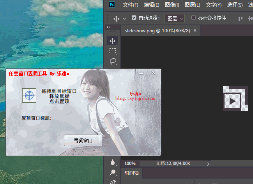The image size is (253, 184).
Task: Open the 图像(I) menu
Action: click(x=172, y=5)
